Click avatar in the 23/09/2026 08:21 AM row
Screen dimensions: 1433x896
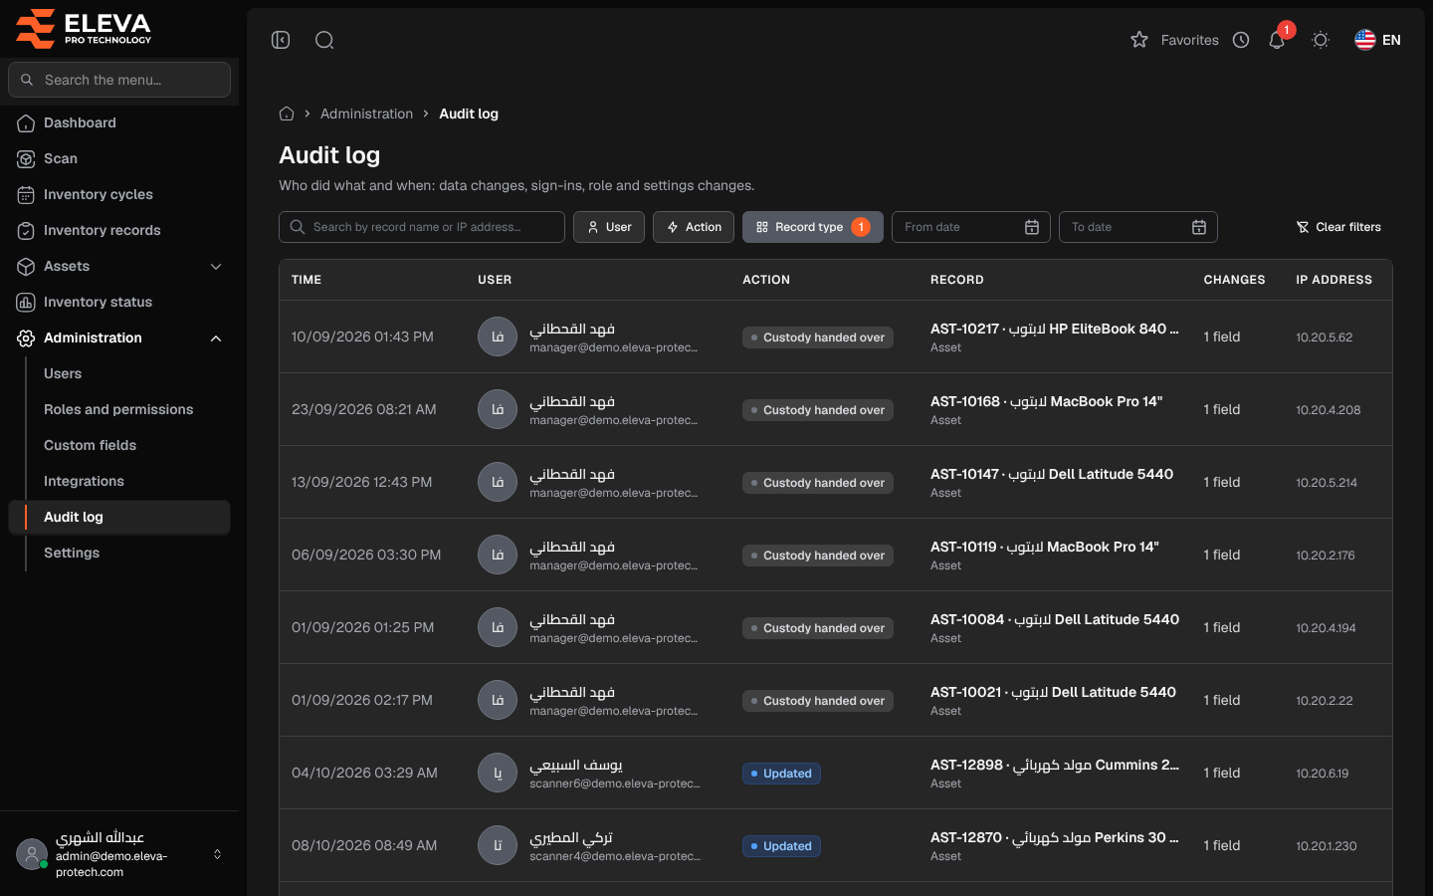pos(498,409)
